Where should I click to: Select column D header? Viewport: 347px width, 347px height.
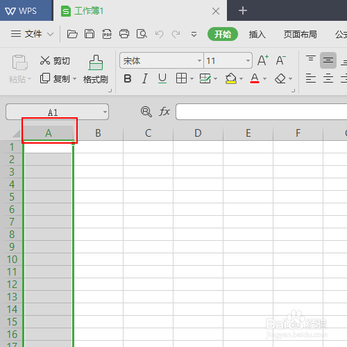click(x=198, y=133)
